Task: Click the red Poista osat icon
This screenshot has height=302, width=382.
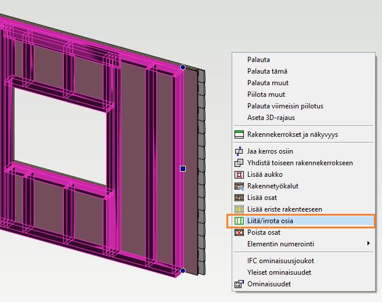Action: (x=239, y=232)
